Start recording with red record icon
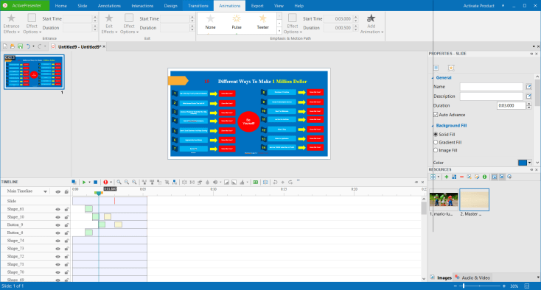Screen dimensions: 541x290 [105, 183]
